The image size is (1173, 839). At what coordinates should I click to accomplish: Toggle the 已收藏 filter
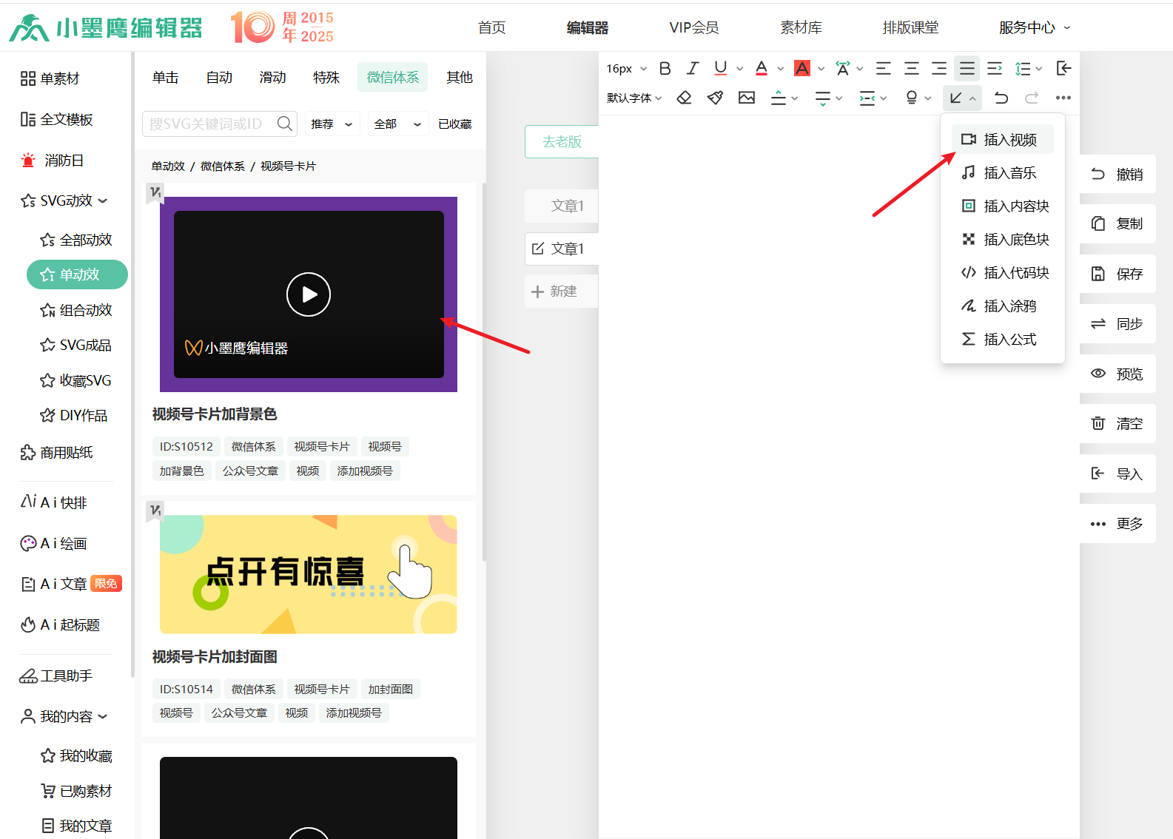click(x=454, y=124)
